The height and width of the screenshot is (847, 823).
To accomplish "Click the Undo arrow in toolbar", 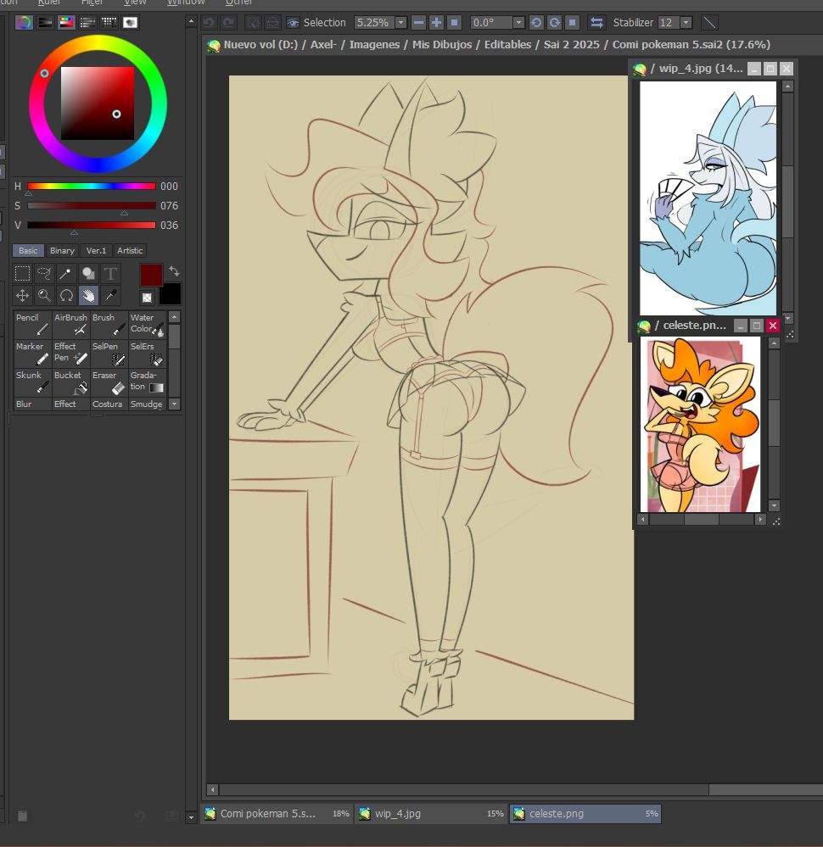I will click(209, 23).
